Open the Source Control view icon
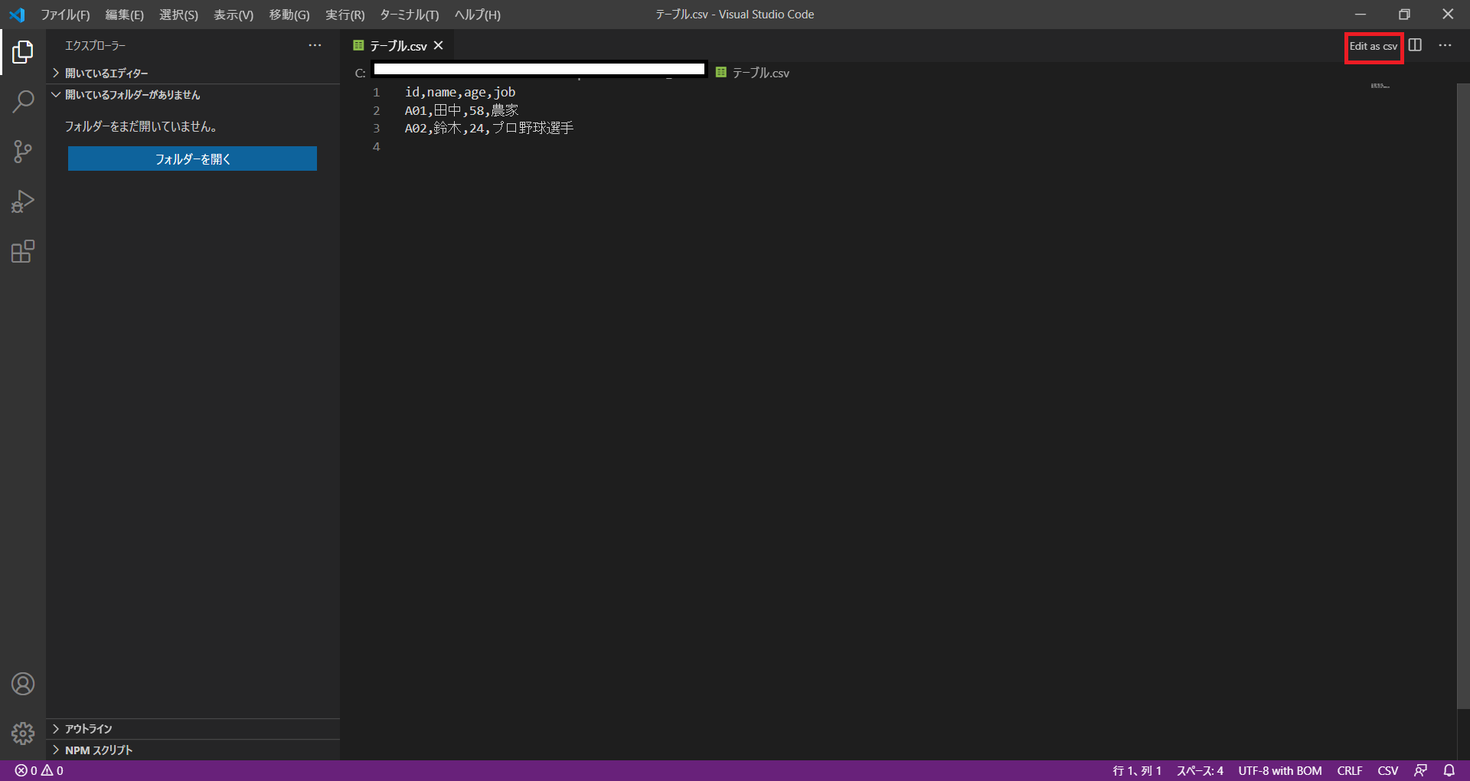The image size is (1470, 781). 23,152
